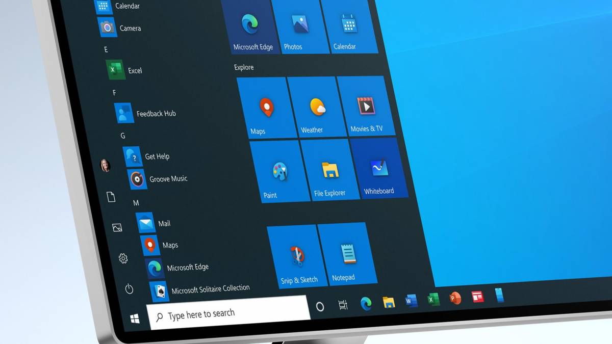This screenshot has width=612, height=344.
Task: Click the Excel icon in app list
Action: point(115,69)
